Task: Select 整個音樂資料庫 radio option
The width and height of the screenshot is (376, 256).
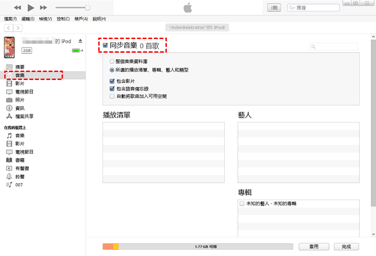Action: tap(112, 61)
